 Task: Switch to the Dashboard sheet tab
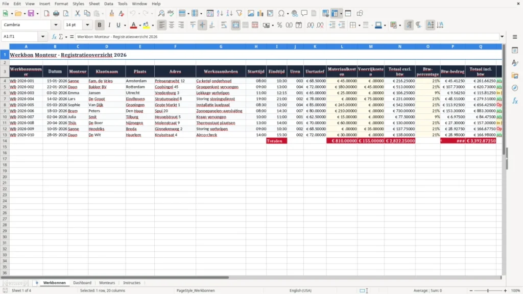[82, 283]
